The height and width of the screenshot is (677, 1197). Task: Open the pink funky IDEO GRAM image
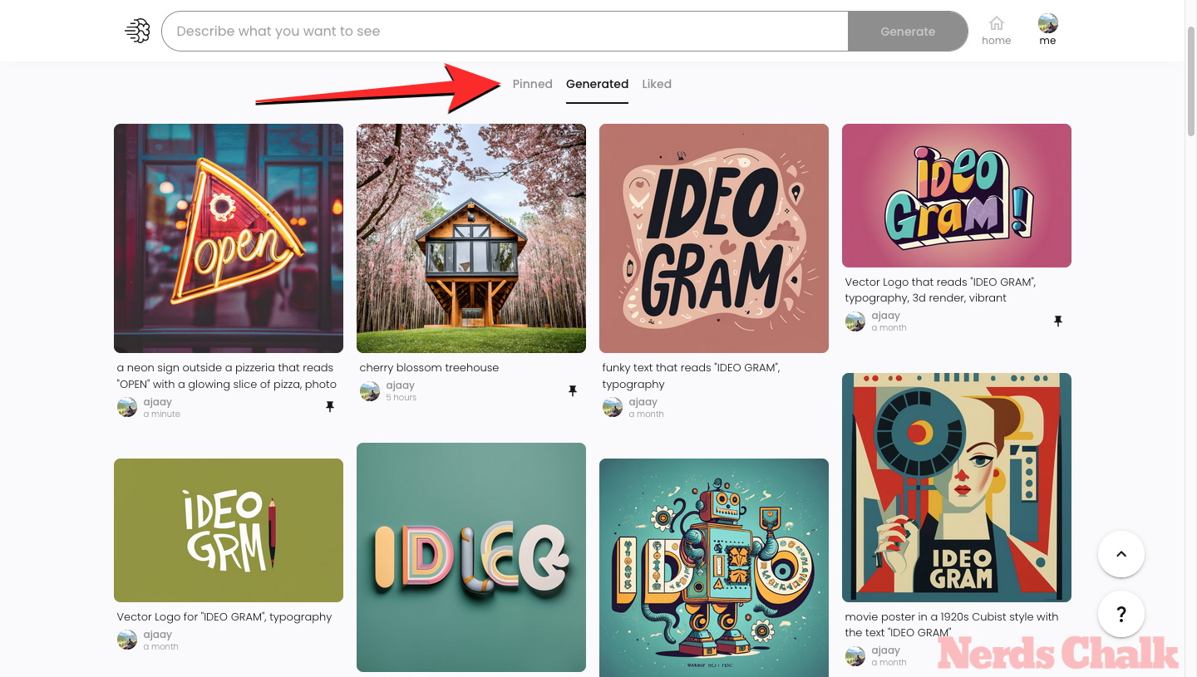pos(714,238)
